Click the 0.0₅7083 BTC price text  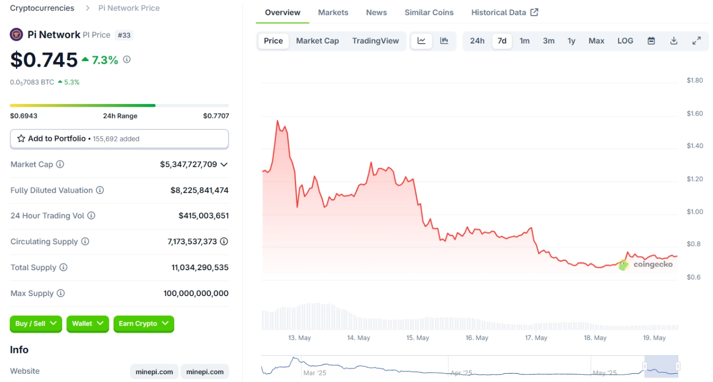click(x=32, y=82)
